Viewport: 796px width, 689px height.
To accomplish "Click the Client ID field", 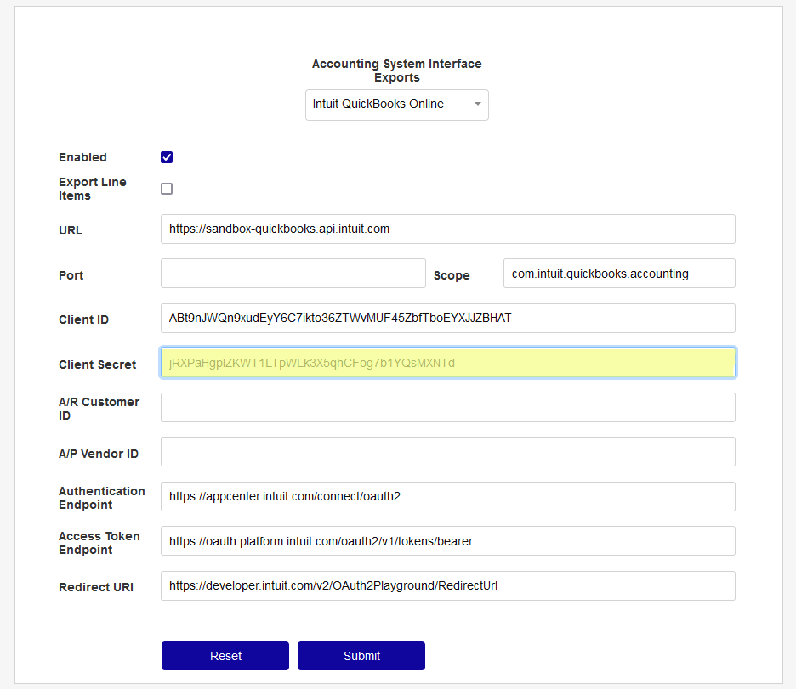I will (x=447, y=319).
